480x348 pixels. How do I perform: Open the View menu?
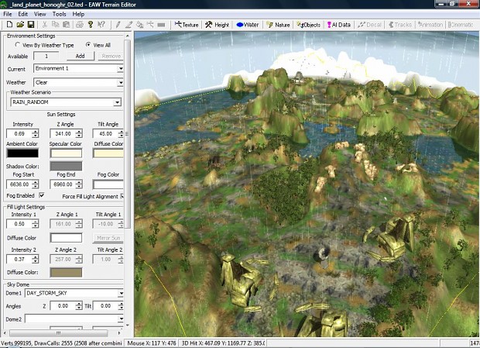click(x=39, y=14)
